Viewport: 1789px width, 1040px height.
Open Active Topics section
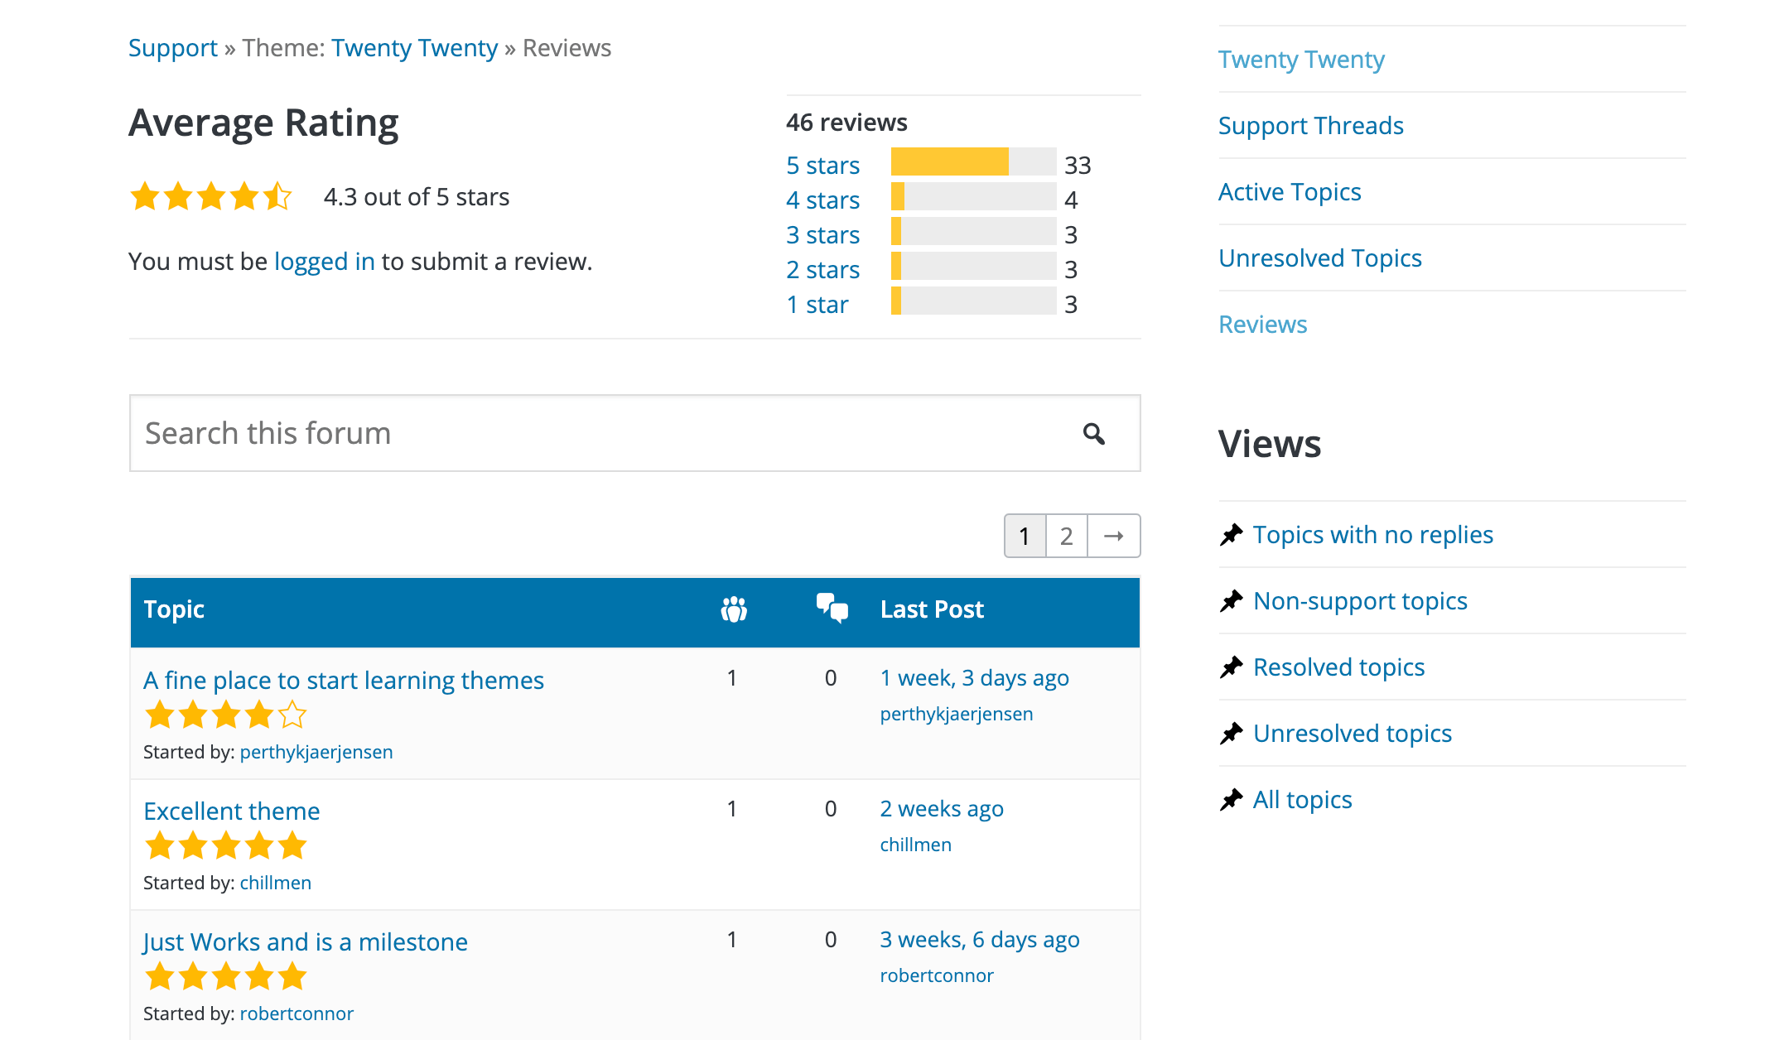coord(1290,190)
